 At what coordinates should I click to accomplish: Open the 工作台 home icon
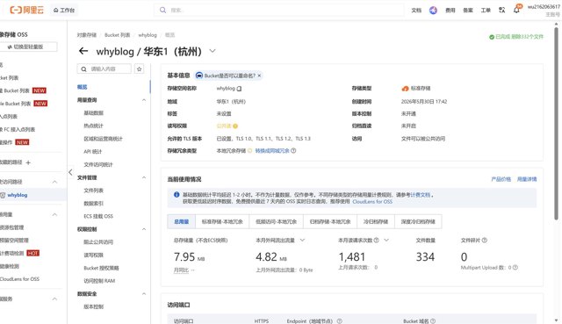pos(56,11)
